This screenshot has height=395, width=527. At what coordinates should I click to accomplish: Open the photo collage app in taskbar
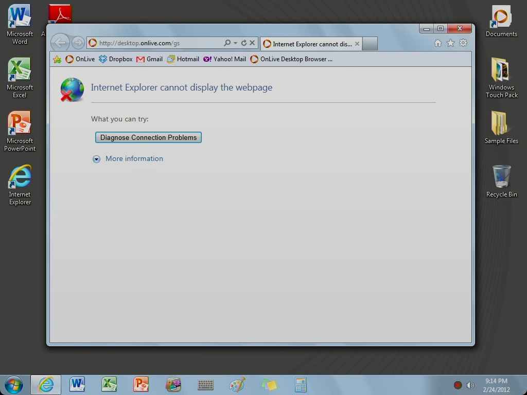click(x=173, y=385)
